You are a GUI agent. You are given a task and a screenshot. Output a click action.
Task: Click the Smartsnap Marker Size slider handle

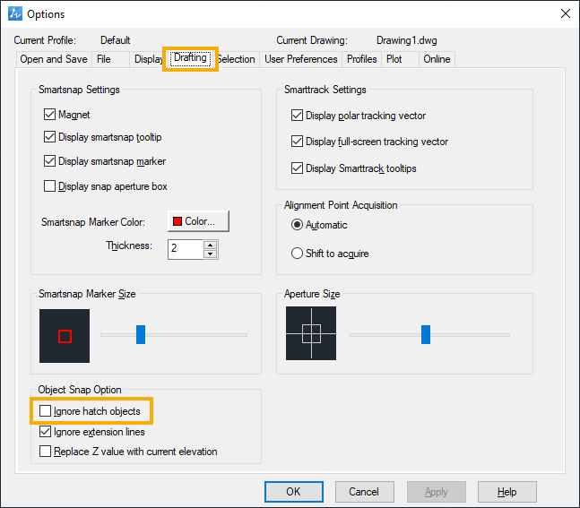click(141, 334)
